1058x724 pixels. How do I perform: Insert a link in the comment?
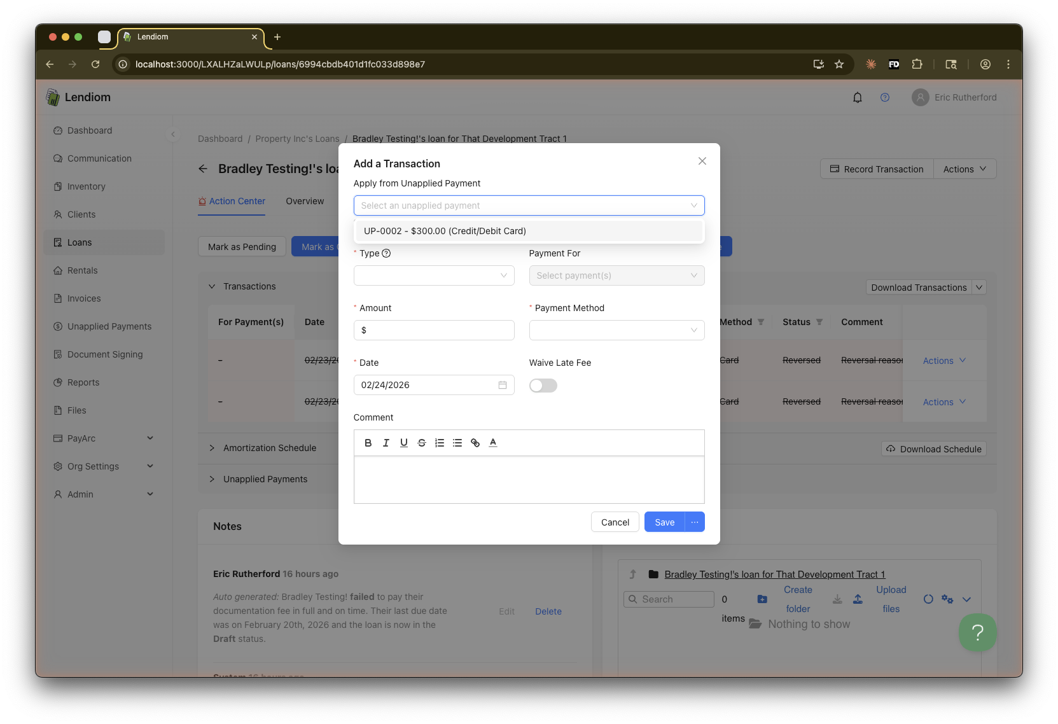pos(475,443)
